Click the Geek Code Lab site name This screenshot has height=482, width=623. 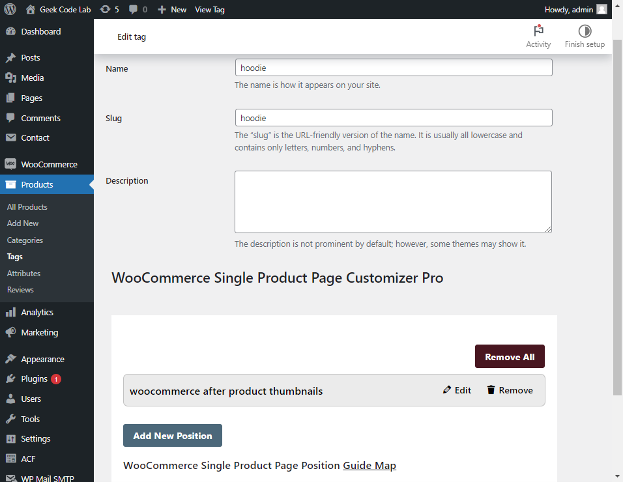coord(65,10)
